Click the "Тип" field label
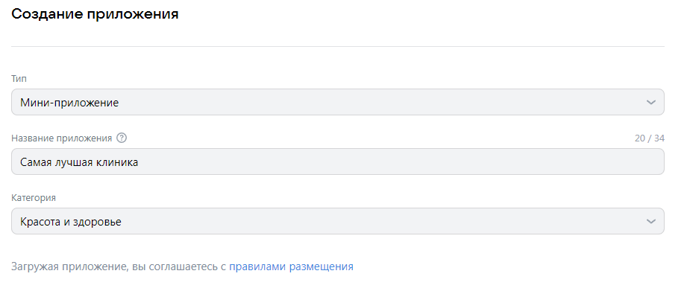The height and width of the screenshot is (294, 687). pyautogui.click(x=19, y=79)
